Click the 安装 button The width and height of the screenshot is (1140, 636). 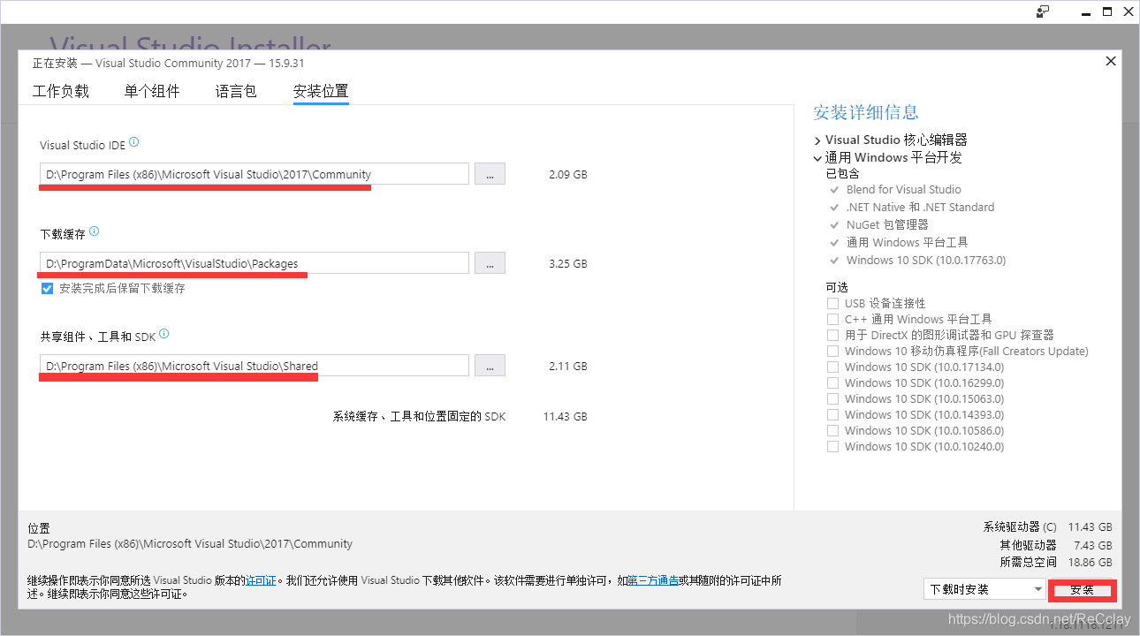click(1083, 590)
